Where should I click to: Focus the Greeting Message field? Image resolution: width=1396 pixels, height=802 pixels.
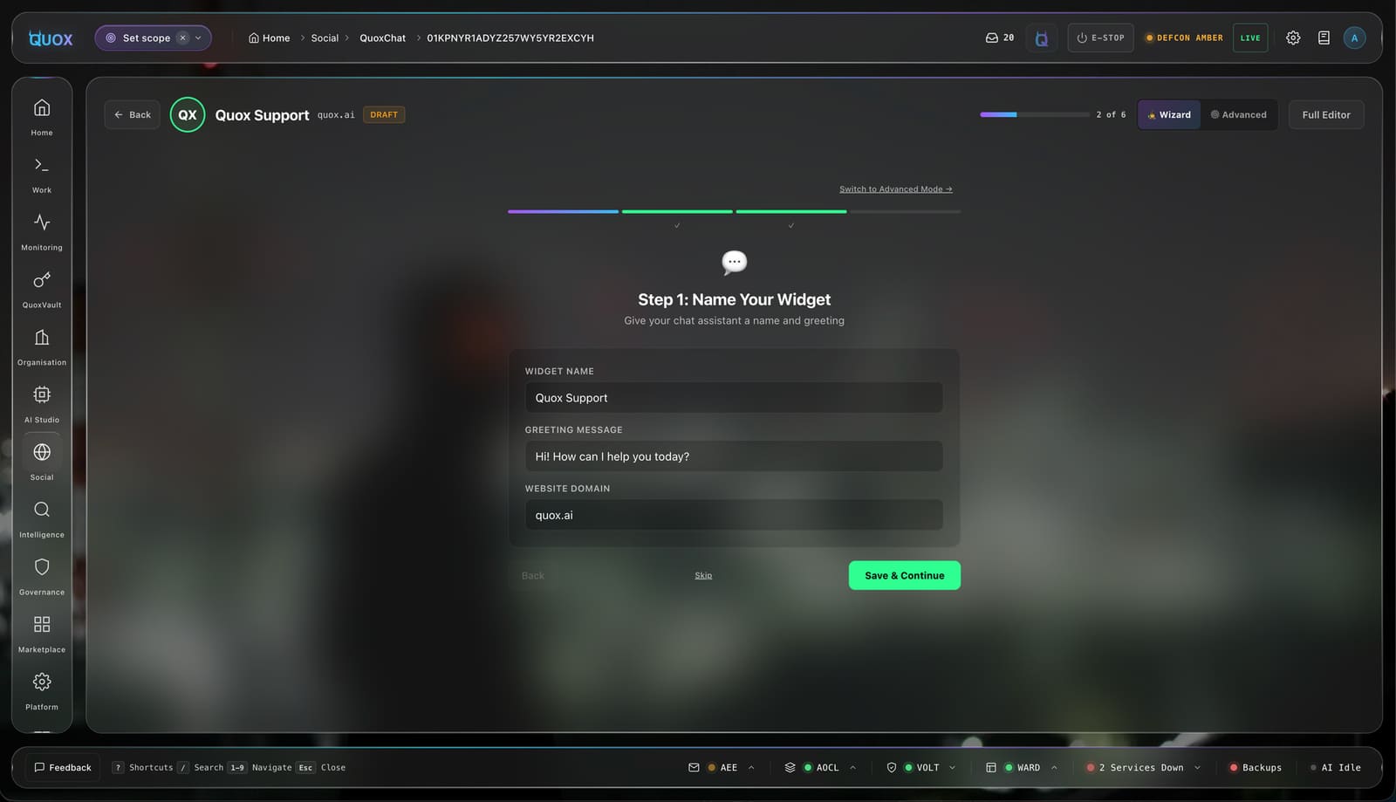point(734,456)
